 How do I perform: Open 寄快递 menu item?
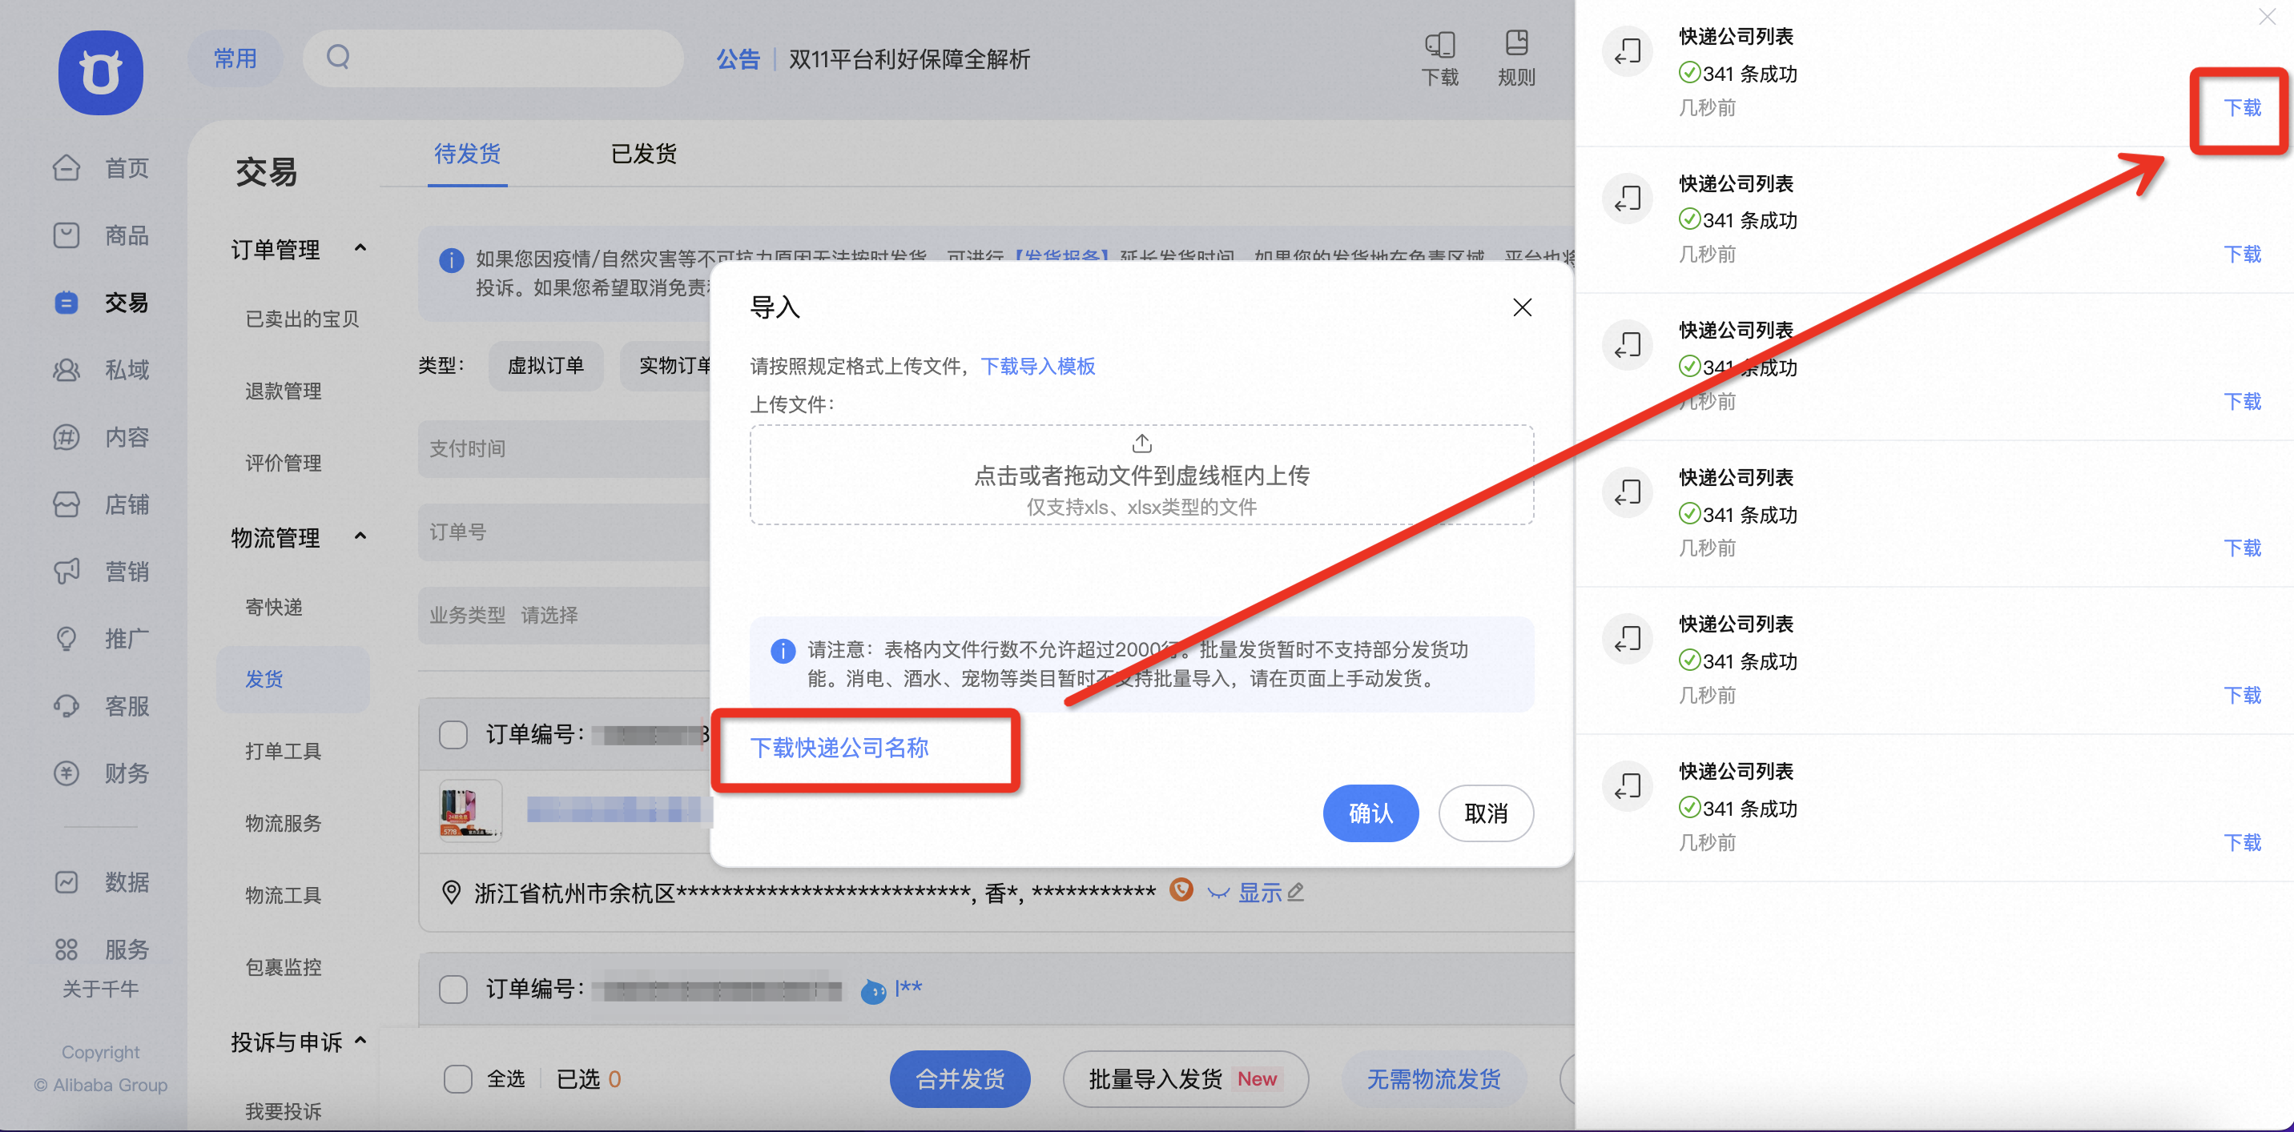click(274, 608)
